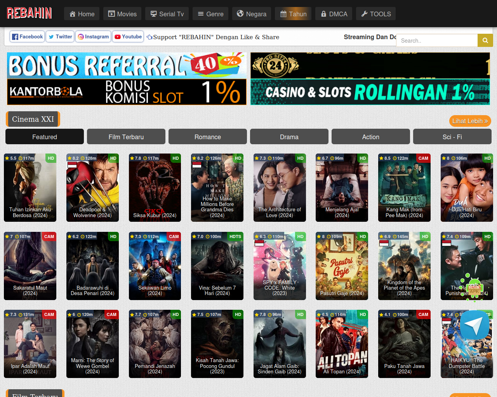This screenshot has width=497, height=397.
Task: Click the REBAHIN site logo
Action: (x=30, y=13)
